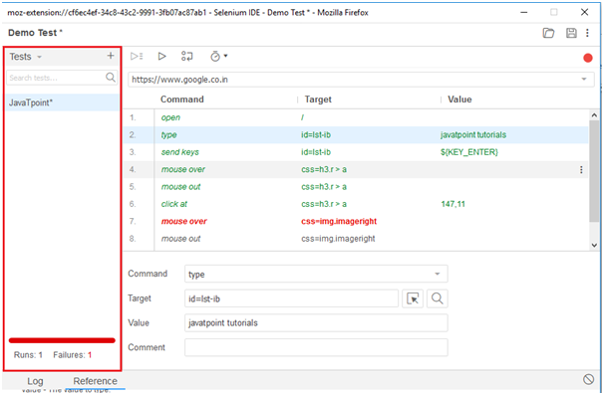Click the Comment input field
Image resolution: width=604 pixels, height=395 pixels.
point(316,347)
